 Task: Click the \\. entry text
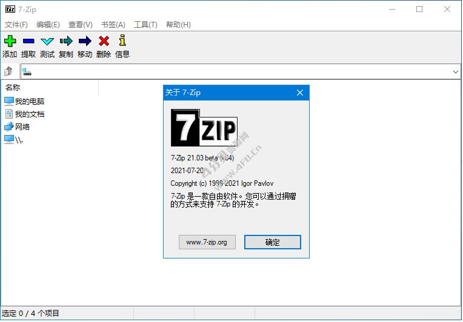19,140
